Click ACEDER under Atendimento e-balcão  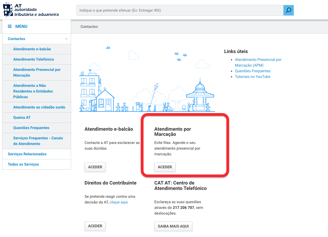coord(95,167)
